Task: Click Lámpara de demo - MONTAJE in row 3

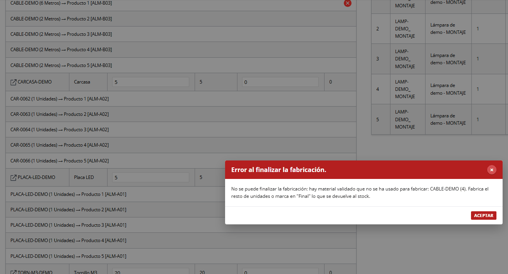Action: 448,59
